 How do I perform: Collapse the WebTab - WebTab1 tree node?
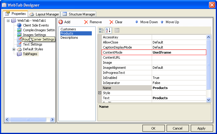(8, 21)
